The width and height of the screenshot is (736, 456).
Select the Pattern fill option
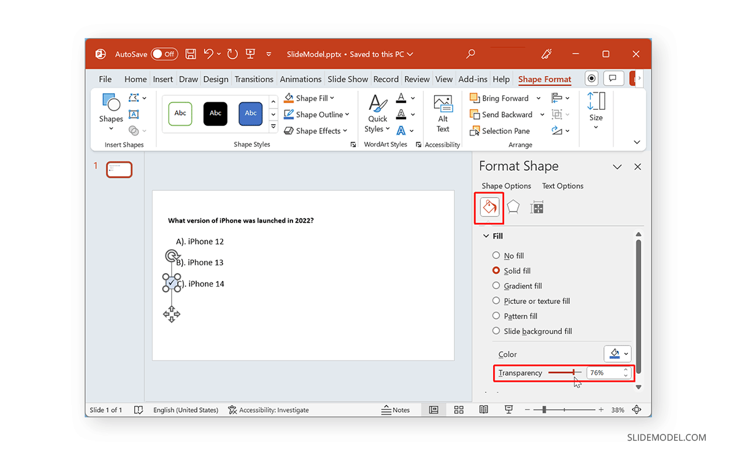[x=496, y=316]
